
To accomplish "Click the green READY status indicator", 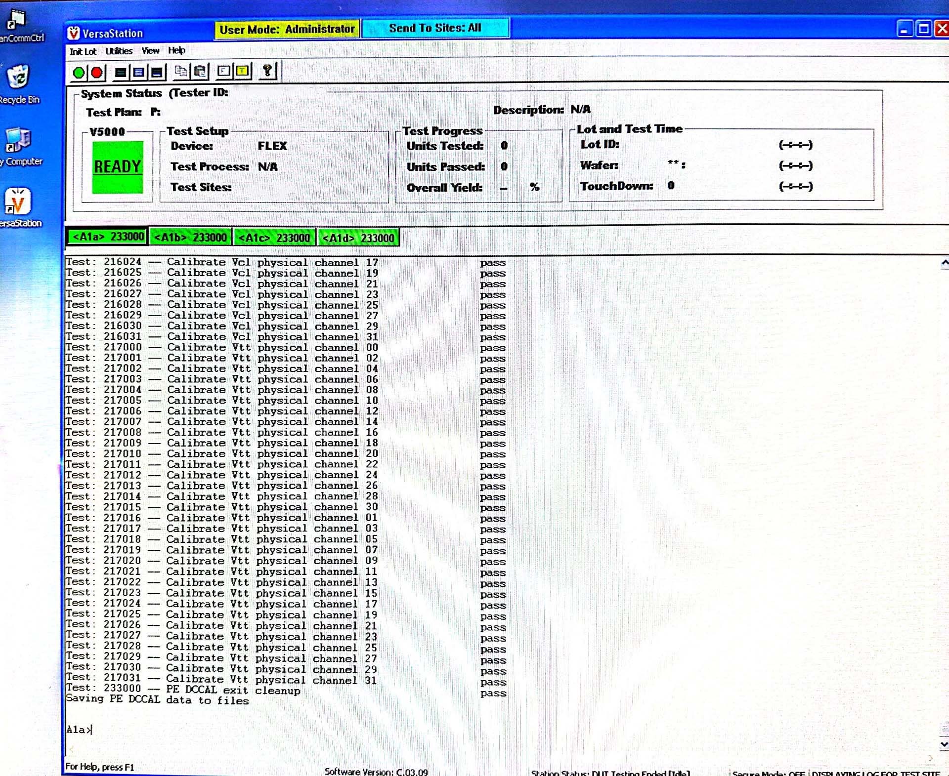I will (x=118, y=167).
